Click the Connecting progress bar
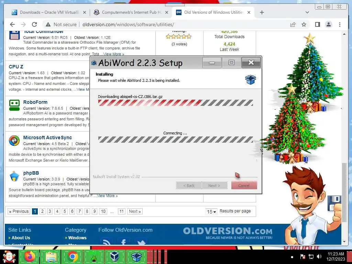 click(x=176, y=140)
